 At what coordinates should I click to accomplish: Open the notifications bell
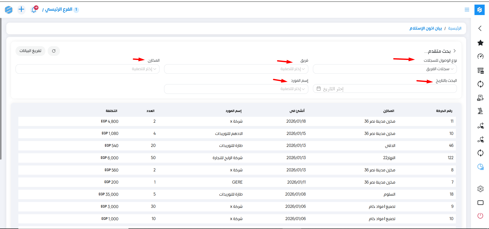click(34, 10)
